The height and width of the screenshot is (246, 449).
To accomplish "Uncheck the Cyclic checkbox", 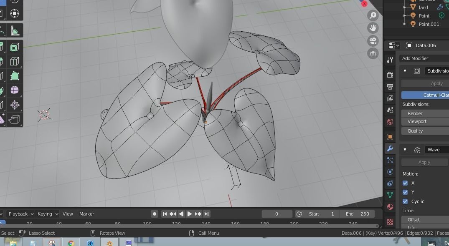I will [405, 201].
